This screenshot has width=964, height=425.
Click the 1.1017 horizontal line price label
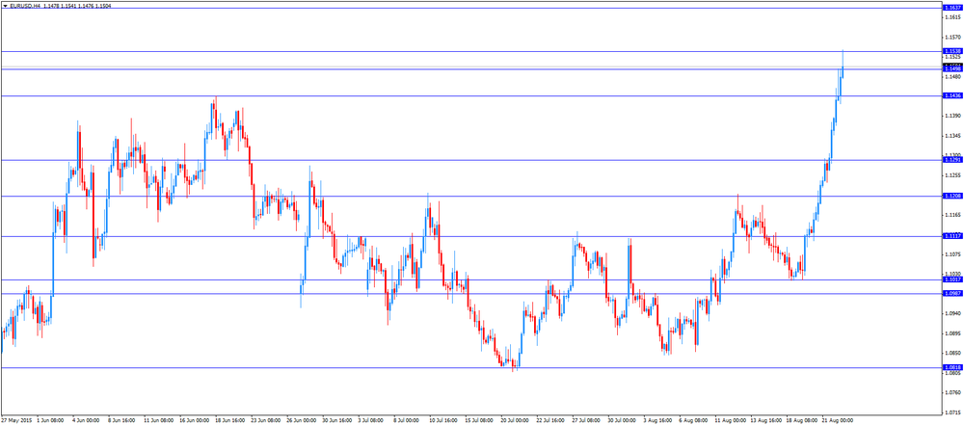coord(952,279)
